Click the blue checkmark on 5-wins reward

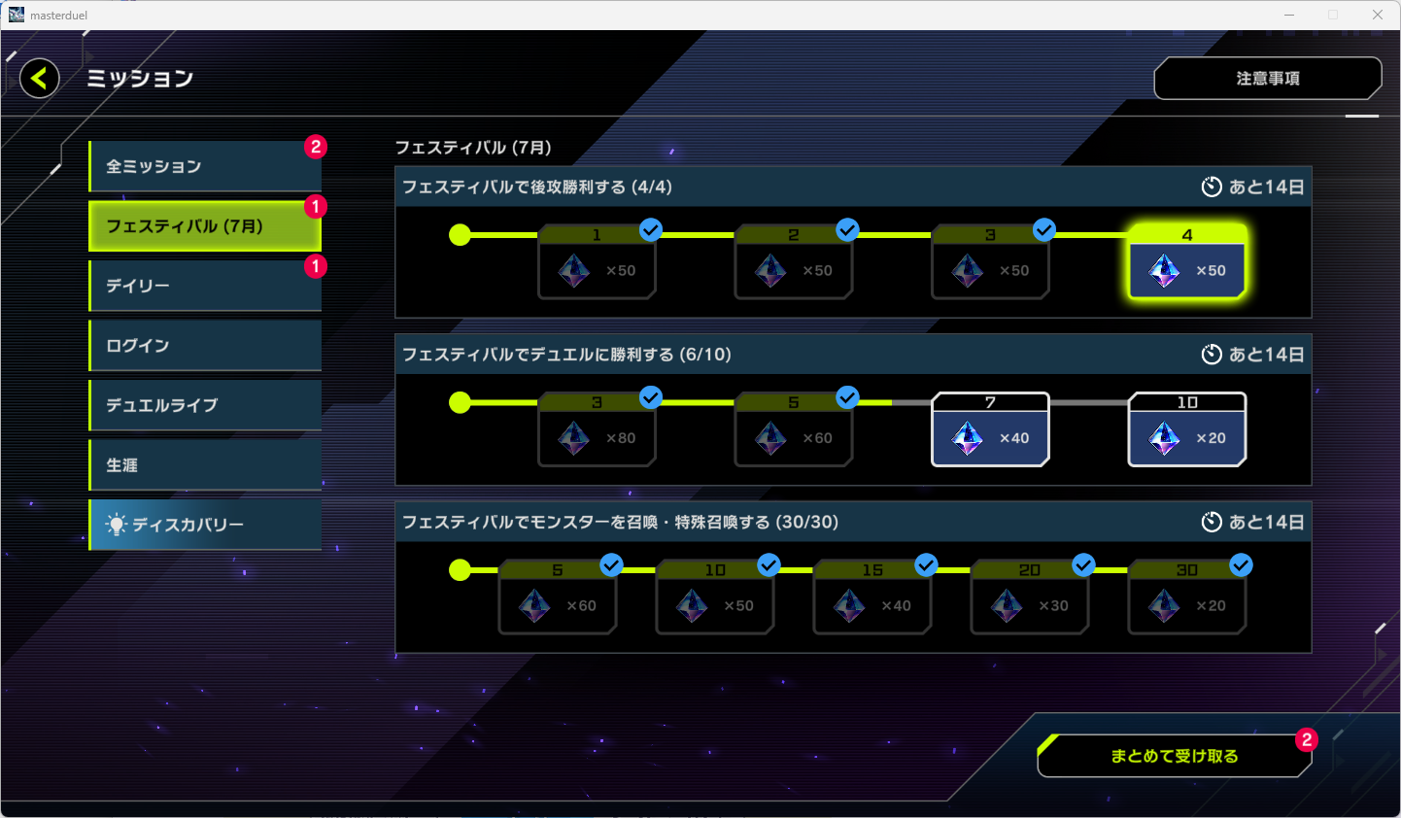point(847,396)
